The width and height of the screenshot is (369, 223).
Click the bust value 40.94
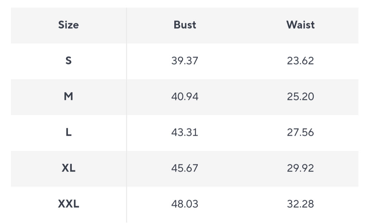(x=185, y=96)
